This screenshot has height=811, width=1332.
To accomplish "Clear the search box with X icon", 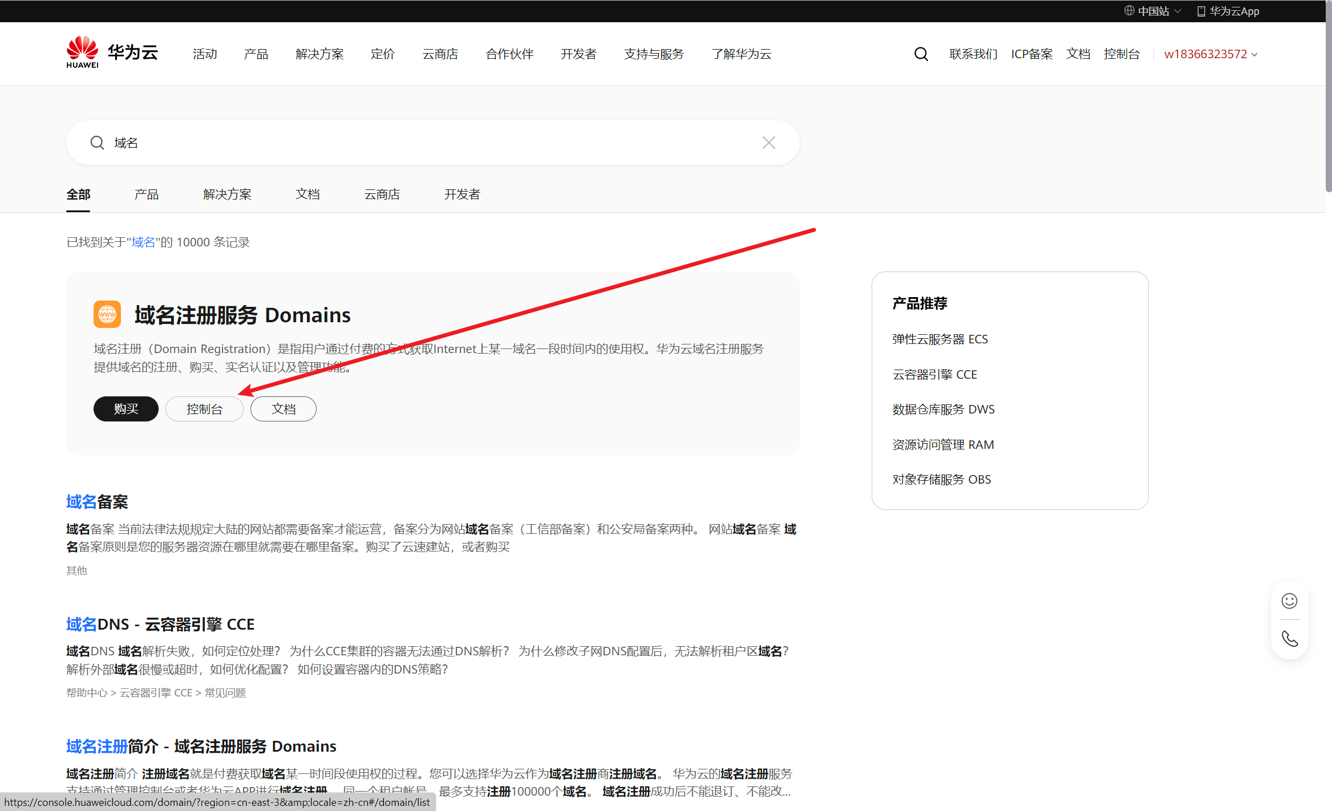I will pos(768,143).
